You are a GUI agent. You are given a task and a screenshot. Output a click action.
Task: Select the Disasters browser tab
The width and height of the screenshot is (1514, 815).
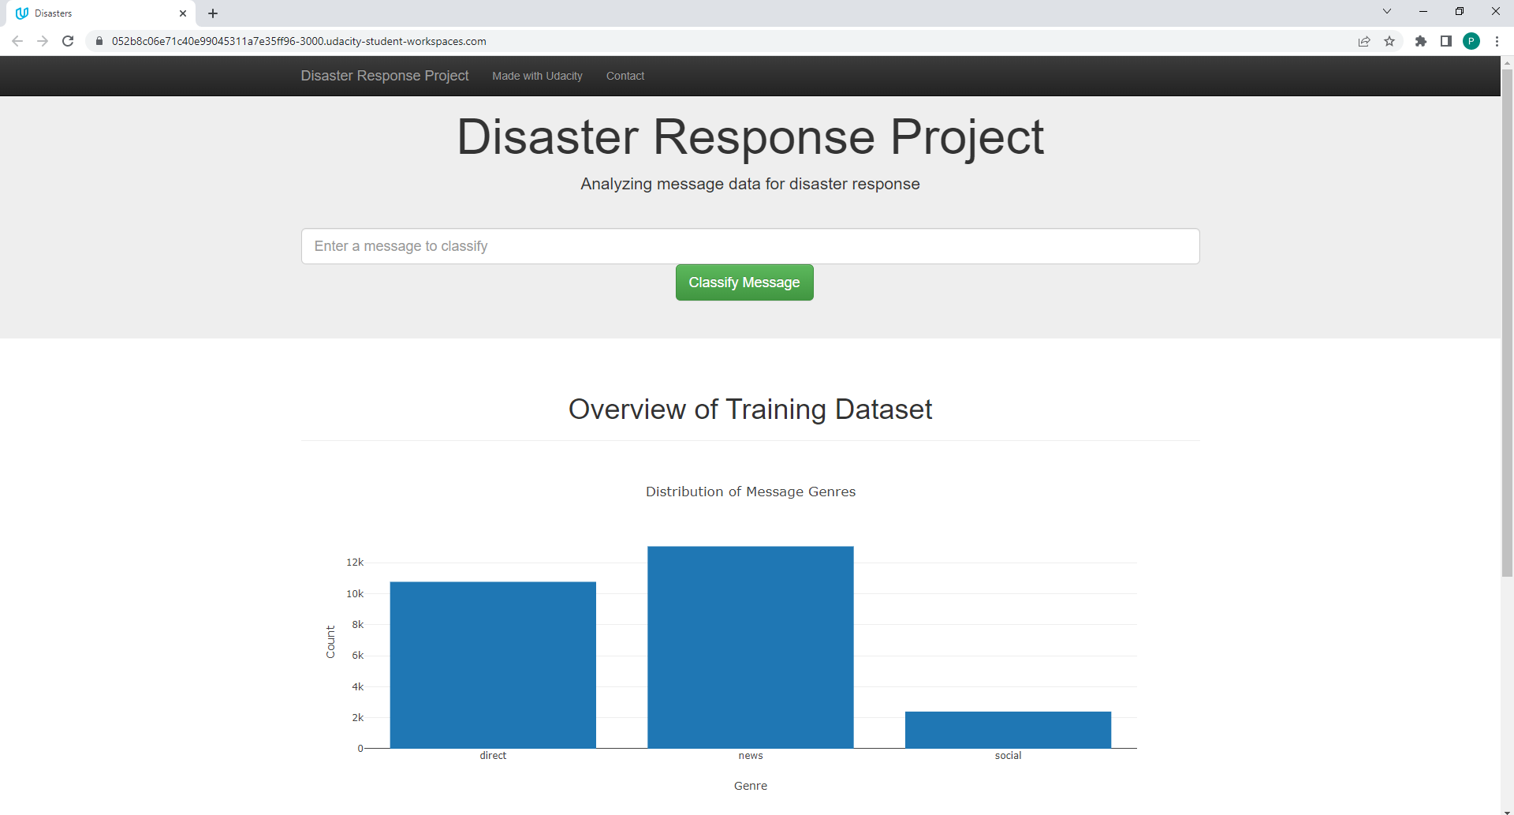pos(103,13)
